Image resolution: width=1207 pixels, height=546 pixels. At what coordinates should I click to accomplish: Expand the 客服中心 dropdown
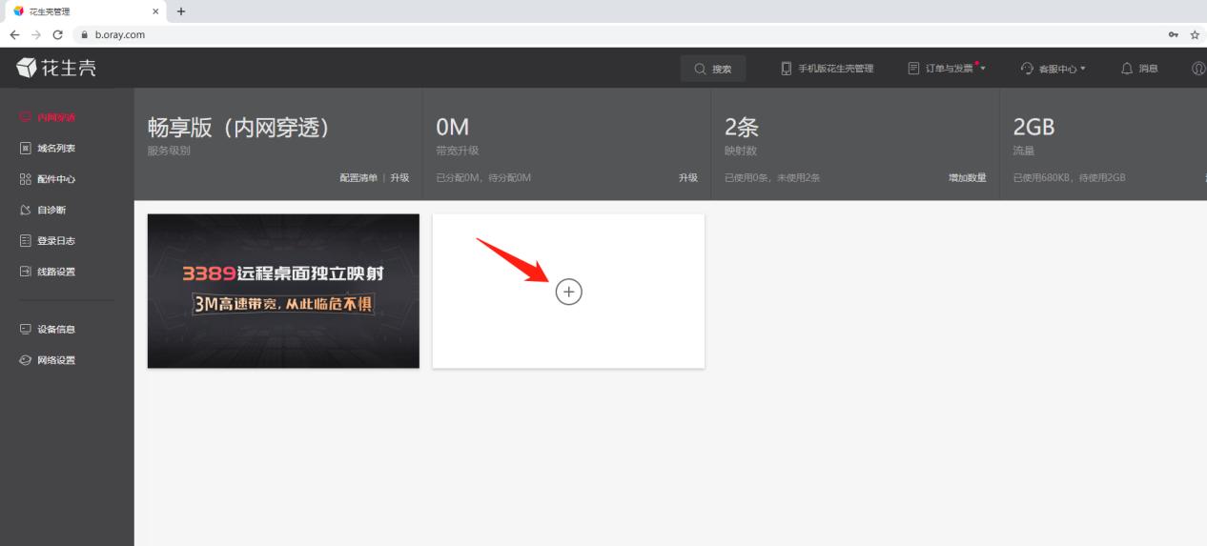[1054, 69]
